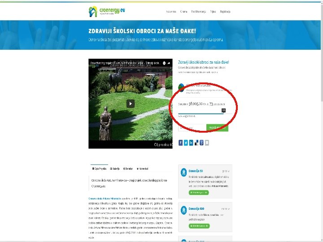Click the Donacija 50 reward icon

183,172
